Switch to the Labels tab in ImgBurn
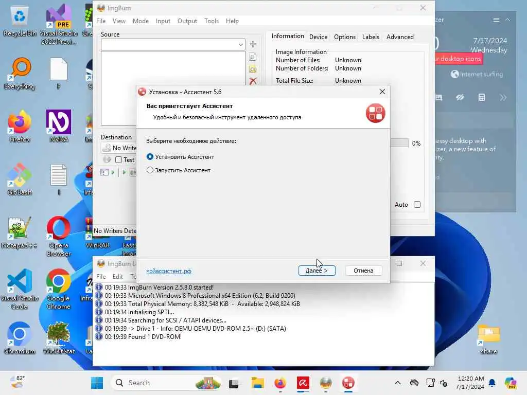The height and width of the screenshot is (395, 527). (x=371, y=37)
